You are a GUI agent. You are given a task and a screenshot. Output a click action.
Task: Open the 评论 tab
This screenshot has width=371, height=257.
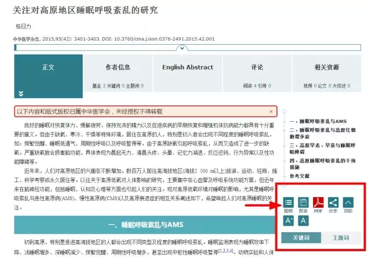257,73
